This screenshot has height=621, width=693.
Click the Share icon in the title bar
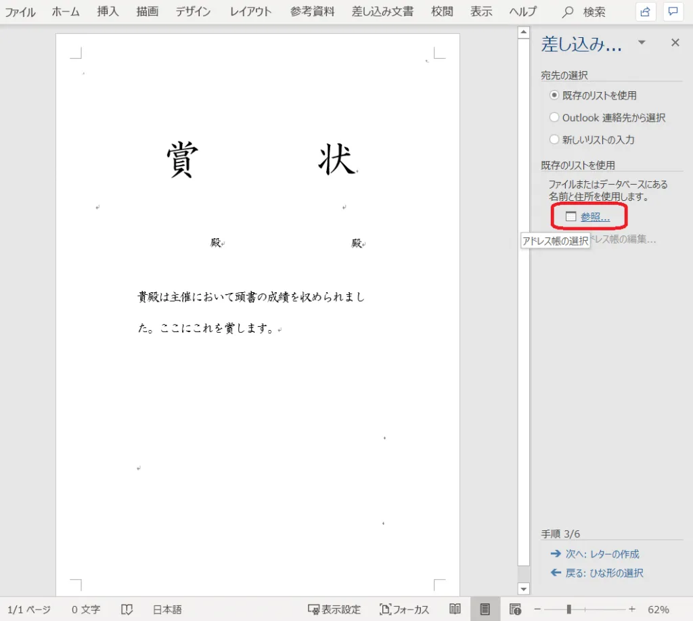646,11
